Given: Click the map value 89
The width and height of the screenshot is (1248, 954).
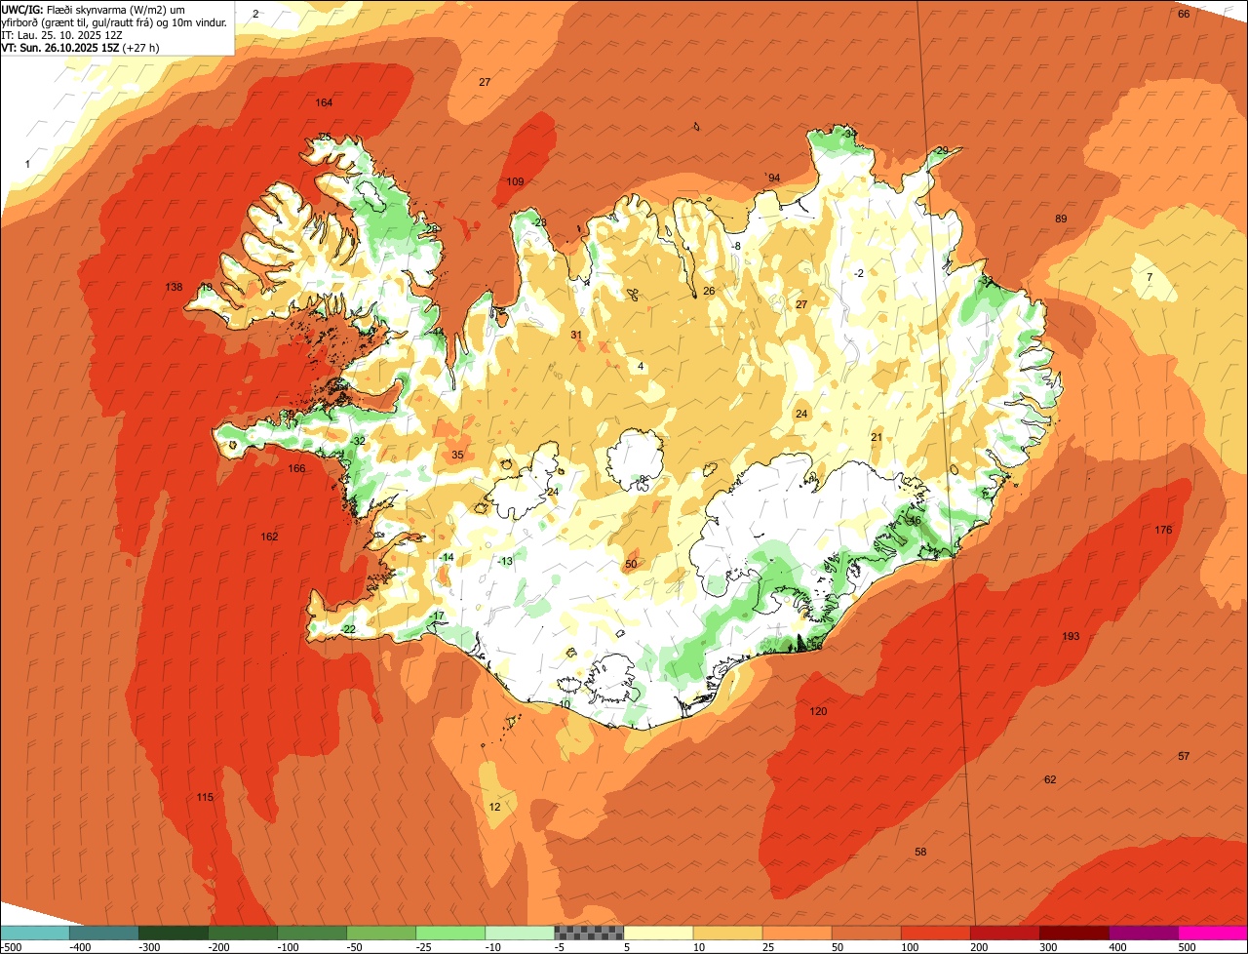Looking at the screenshot, I should click(x=1061, y=219).
